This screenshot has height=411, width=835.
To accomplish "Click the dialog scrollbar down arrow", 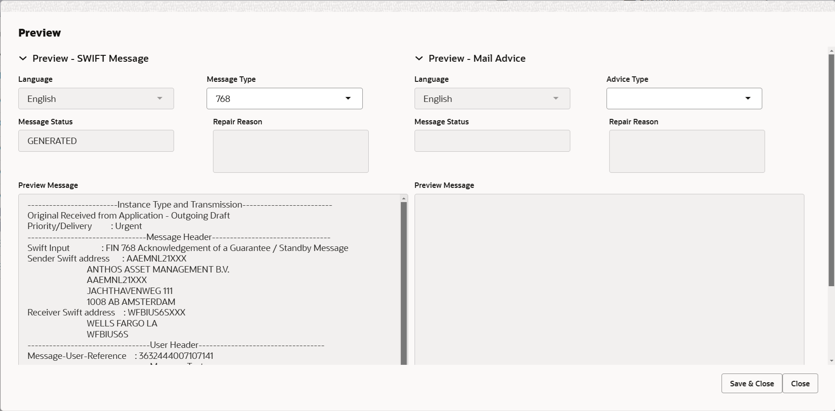I will coord(831,361).
